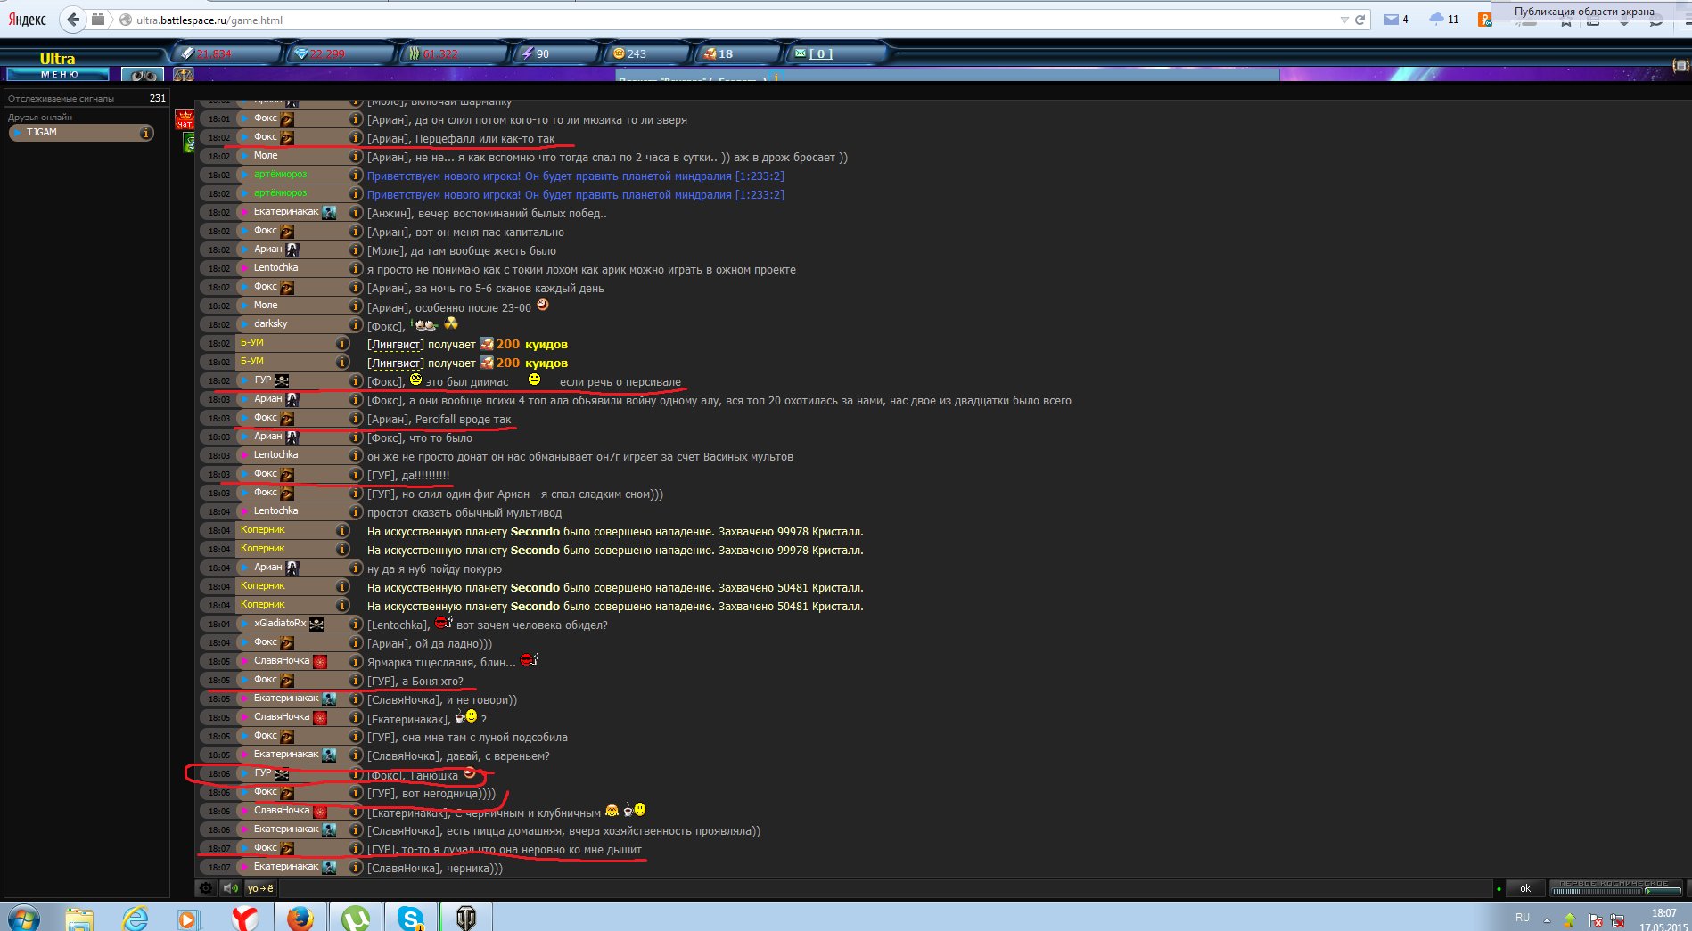Click tracked signals counter 231
Image resolution: width=1692 pixels, height=931 pixels.
point(158,98)
